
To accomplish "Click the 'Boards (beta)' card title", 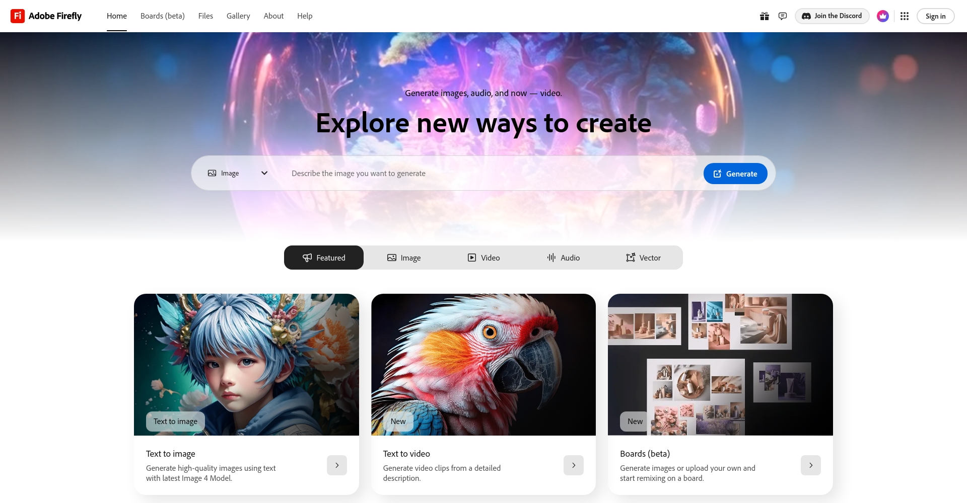I will pyautogui.click(x=645, y=454).
